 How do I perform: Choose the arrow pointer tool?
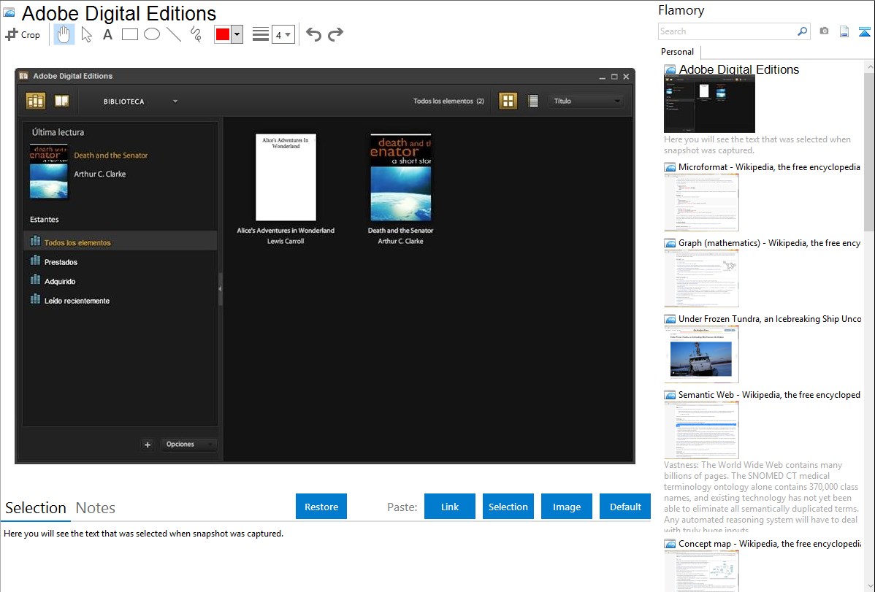tap(87, 34)
